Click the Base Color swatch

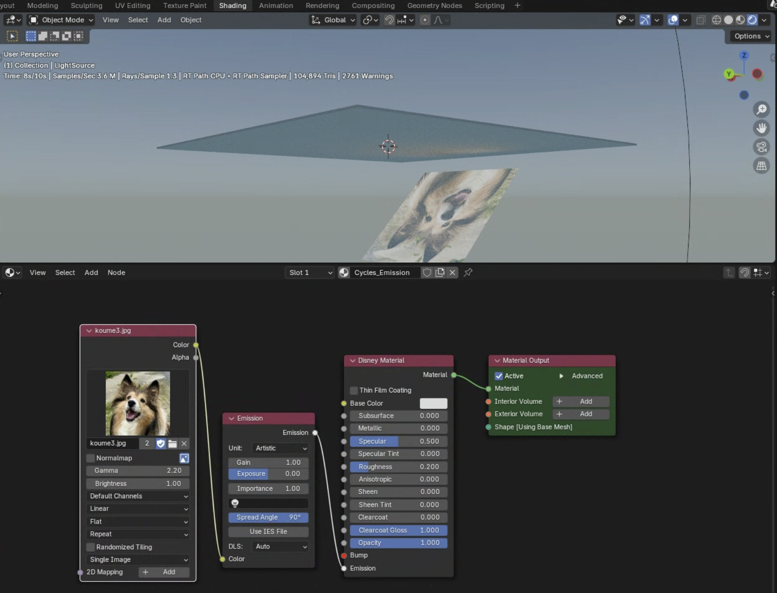[x=433, y=404]
